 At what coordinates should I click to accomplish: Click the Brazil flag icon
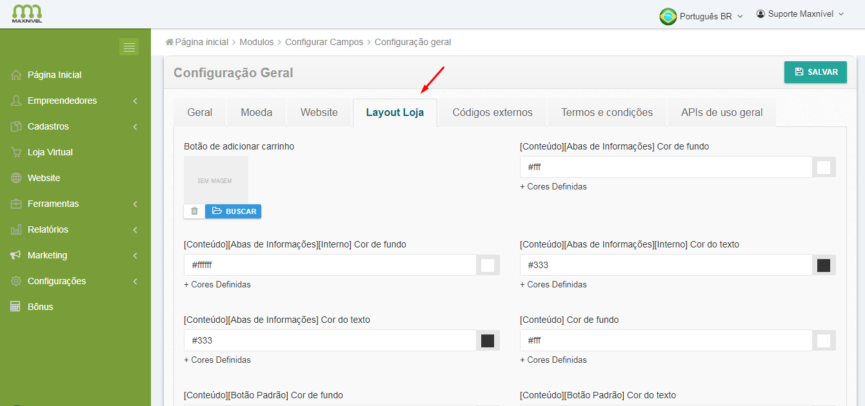point(668,16)
